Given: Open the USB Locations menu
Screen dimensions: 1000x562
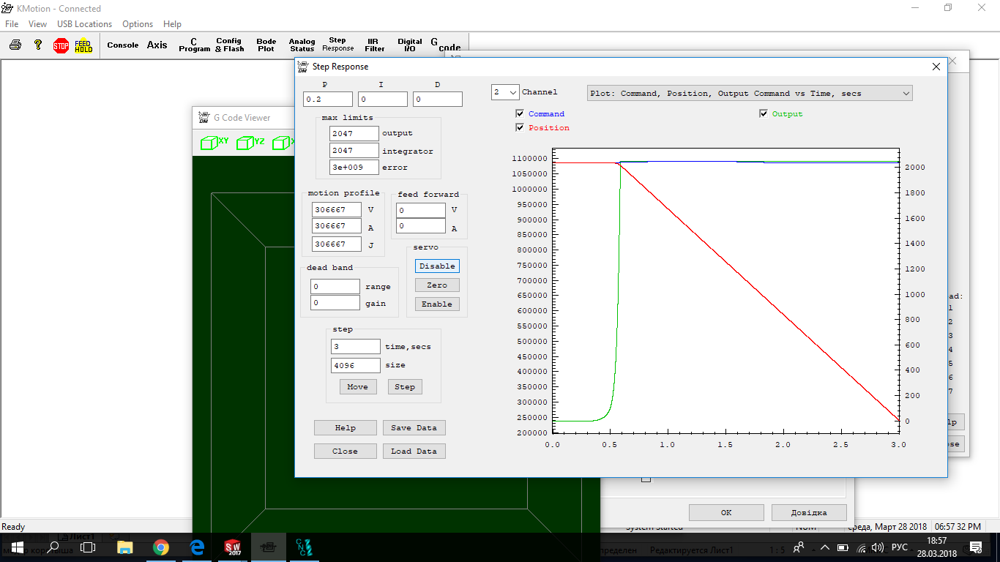Looking at the screenshot, I should click(85, 24).
